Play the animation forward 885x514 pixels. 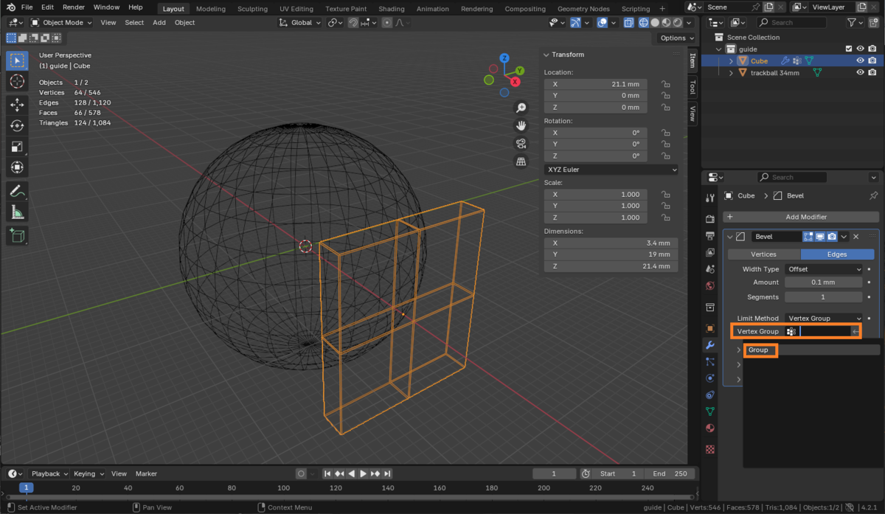363,473
